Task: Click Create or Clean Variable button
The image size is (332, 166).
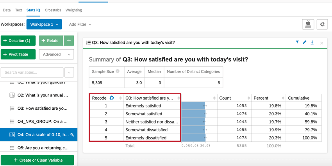Action: coord(37,160)
